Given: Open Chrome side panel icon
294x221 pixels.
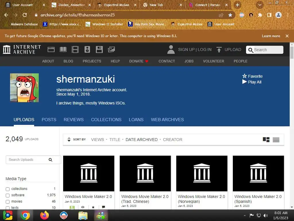Looking at the screenshot, I should pyautogui.click(x=269, y=15).
